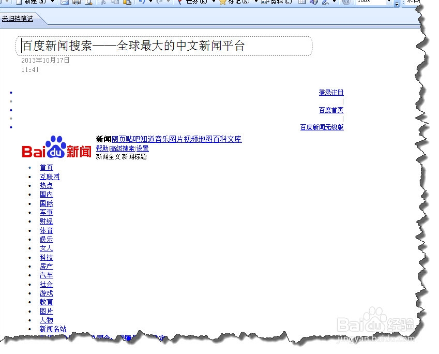This screenshot has height=354, width=439.
Task: Open the 图片 link below 教育
Action: pos(46,311)
